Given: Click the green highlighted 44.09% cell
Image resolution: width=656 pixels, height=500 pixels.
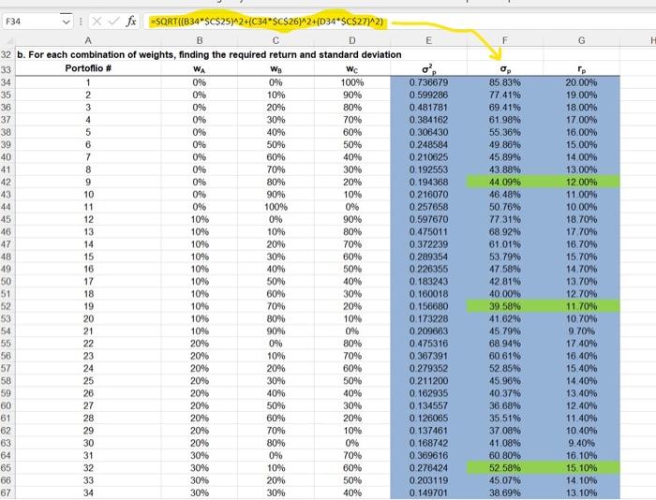Looking at the screenshot, I should pos(505,182).
